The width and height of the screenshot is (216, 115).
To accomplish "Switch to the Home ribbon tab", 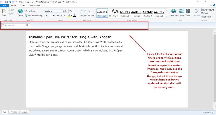I will coord(13,5).
